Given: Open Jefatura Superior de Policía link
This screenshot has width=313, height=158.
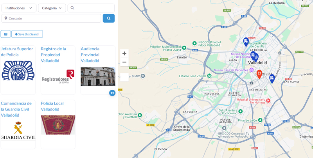Looking at the screenshot, I should point(17,52).
